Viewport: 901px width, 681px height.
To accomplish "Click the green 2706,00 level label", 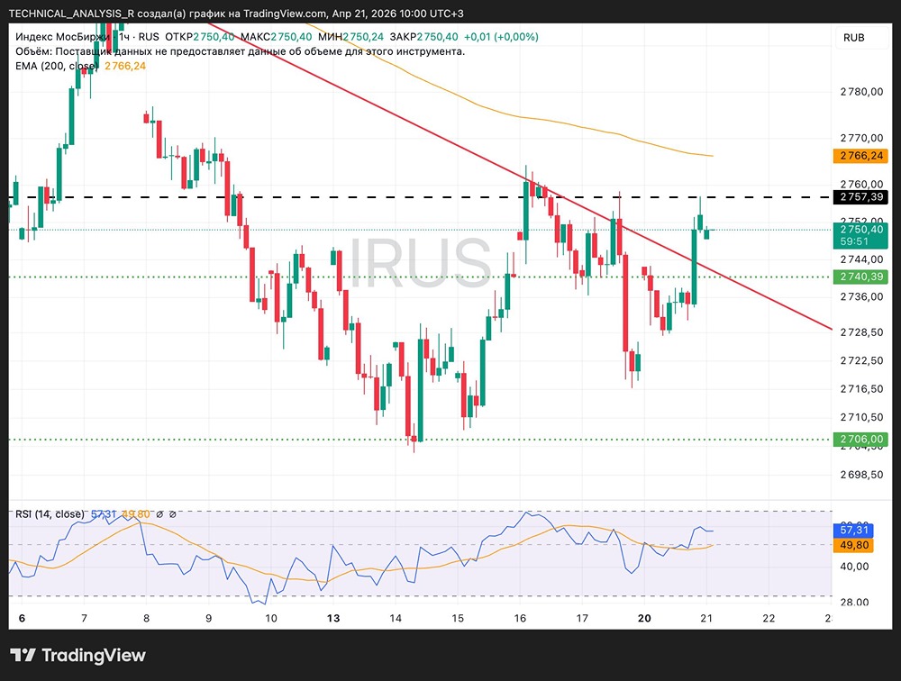I will click(860, 440).
